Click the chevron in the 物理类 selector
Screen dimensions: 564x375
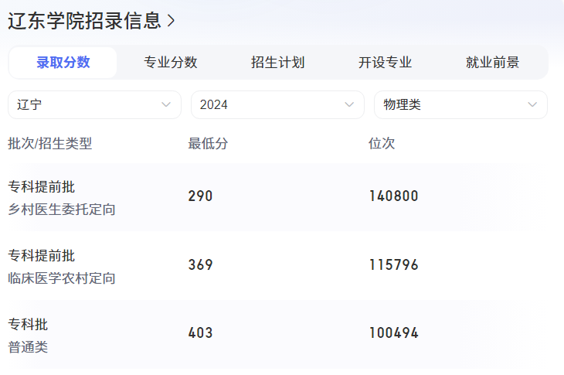point(532,104)
